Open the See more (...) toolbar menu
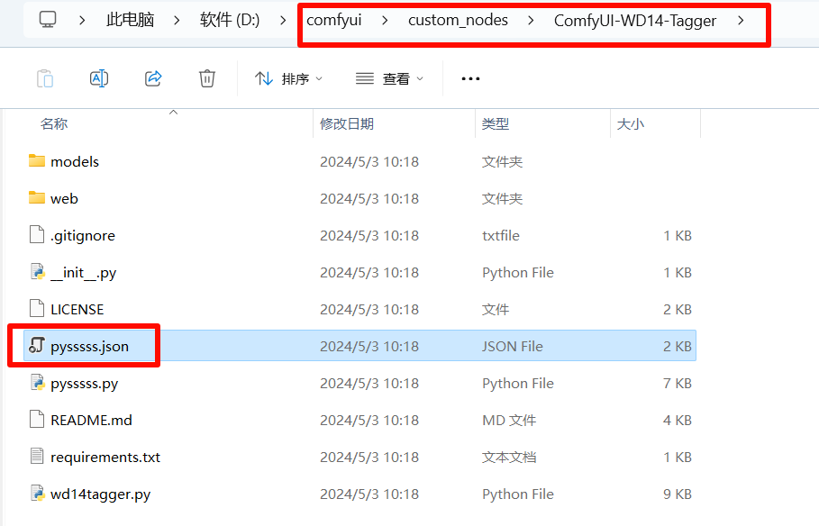819x526 pixels. [x=470, y=78]
